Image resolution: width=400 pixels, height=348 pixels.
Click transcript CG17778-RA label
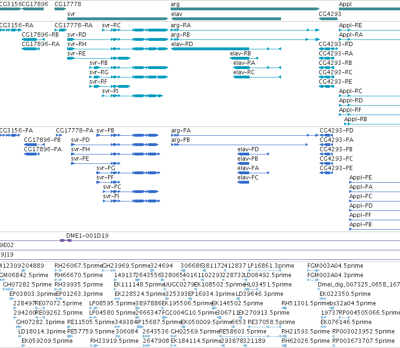pos(73,25)
